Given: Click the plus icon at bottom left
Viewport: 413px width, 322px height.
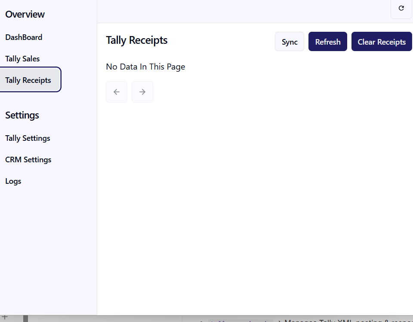Looking at the screenshot, I should (x=5, y=317).
